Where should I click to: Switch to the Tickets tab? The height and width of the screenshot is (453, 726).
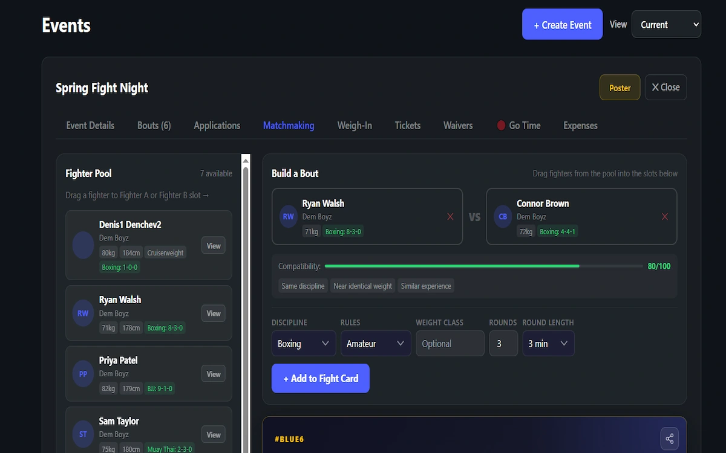[x=408, y=126]
